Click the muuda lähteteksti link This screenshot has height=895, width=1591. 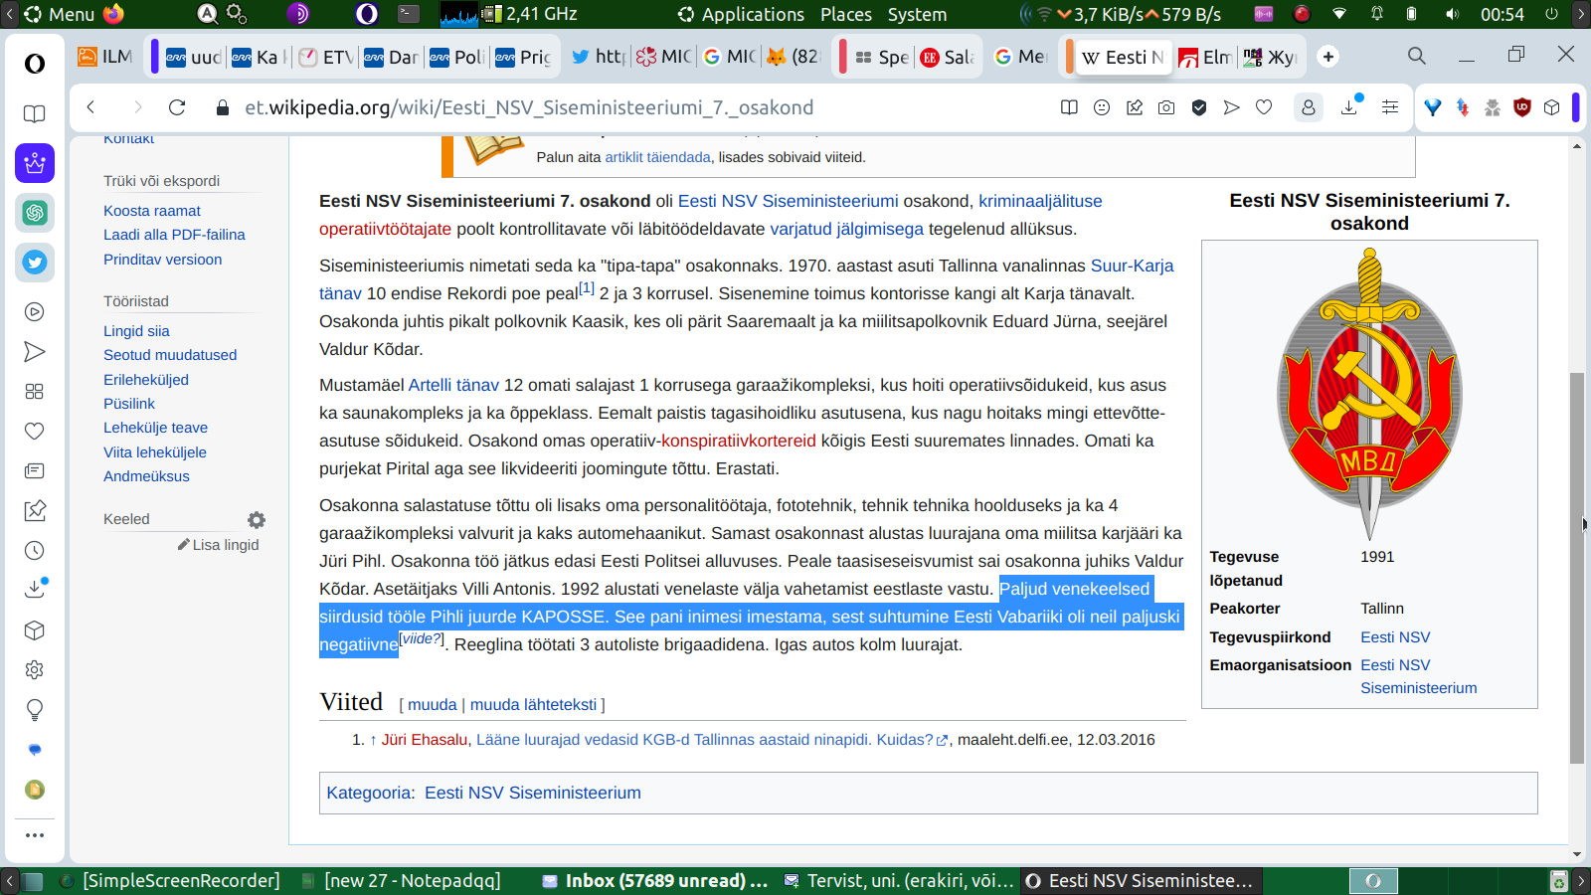[533, 704]
